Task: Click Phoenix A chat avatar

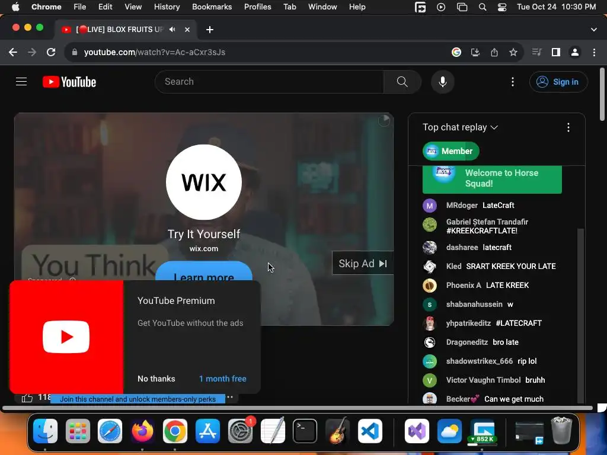Action: click(x=430, y=285)
